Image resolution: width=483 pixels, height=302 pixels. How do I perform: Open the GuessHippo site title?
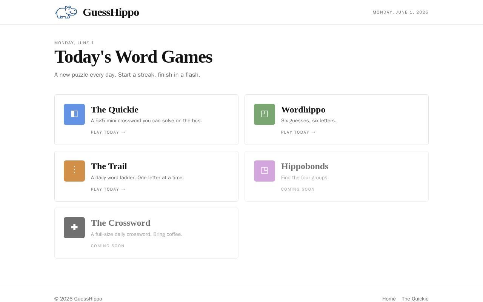coord(111,12)
